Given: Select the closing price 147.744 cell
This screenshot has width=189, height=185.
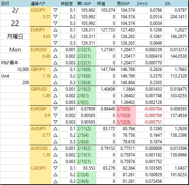Looking at the screenshot, I should 106,69.
